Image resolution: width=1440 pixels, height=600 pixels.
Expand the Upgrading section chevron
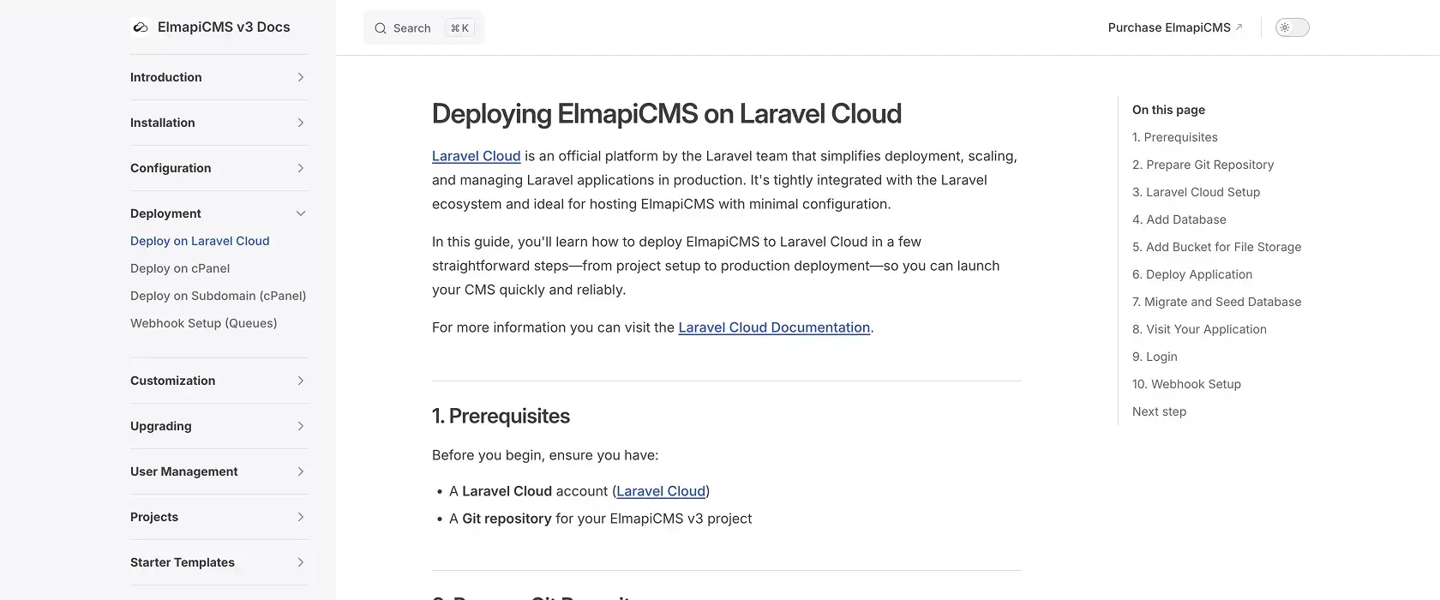301,426
